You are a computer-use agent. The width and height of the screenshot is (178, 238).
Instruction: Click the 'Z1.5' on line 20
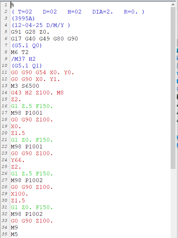[18, 133]
